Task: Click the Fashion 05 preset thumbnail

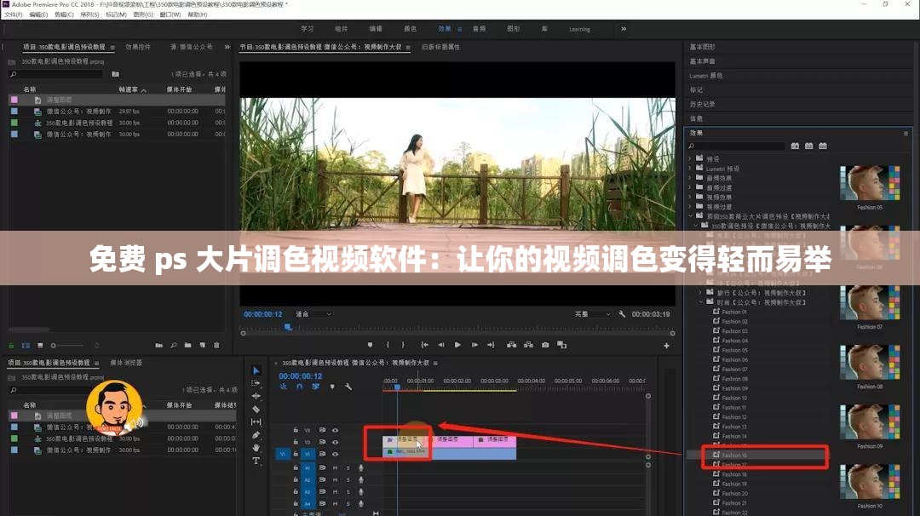Action: pyautogui.click(x=870, y=184)
